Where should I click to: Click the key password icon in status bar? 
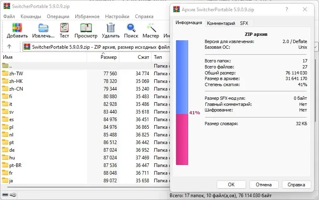[13, 195]
